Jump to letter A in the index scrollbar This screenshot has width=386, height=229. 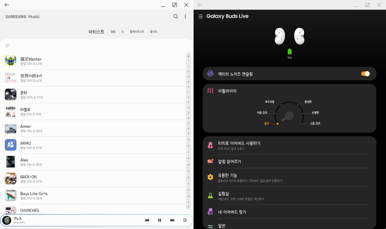coord(189,133)
